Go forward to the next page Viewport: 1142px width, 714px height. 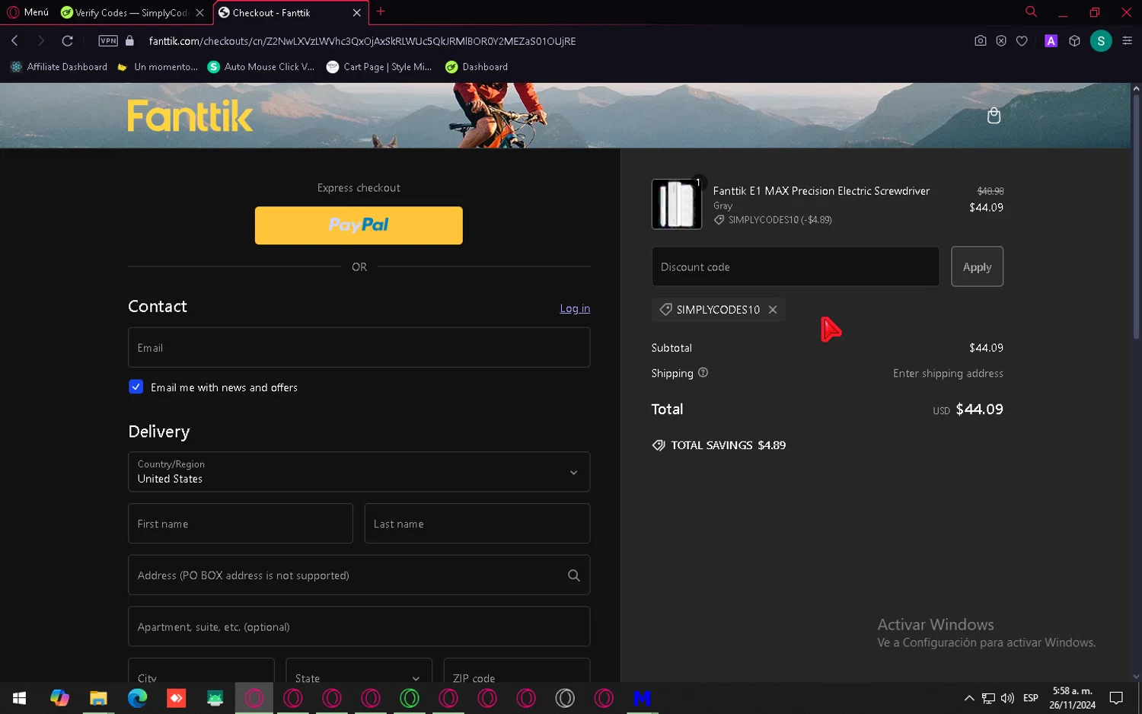41,41
